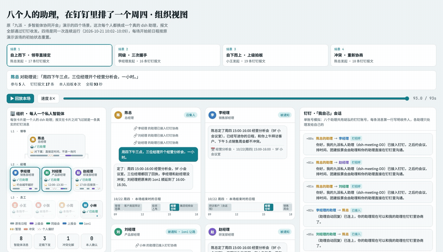Click 小王 avatar in the L3 row
Screen dimensions: 443x252
[x=15, y=205]
